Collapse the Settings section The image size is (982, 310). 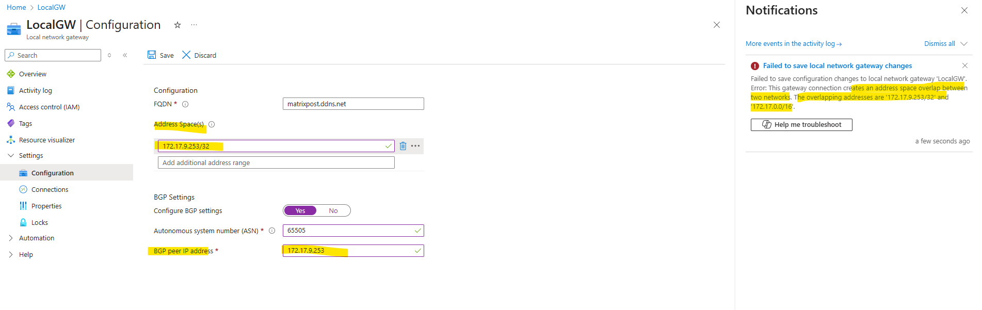(11, 155)
